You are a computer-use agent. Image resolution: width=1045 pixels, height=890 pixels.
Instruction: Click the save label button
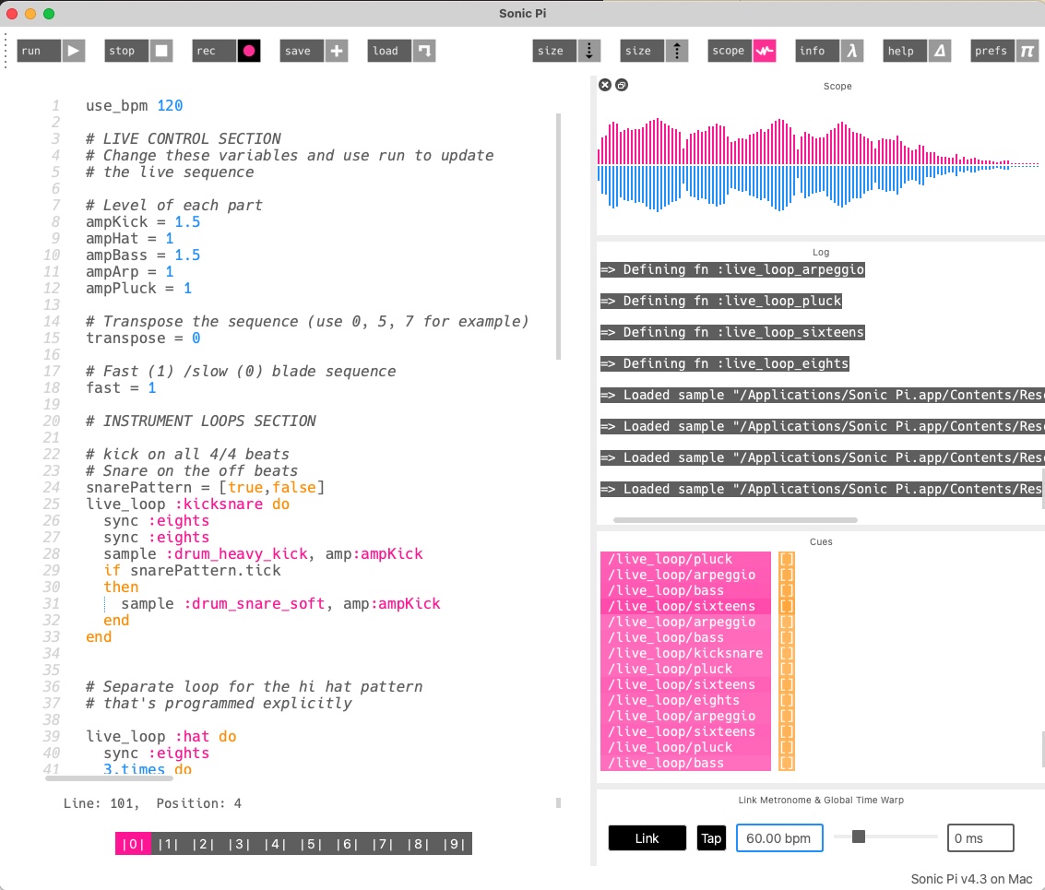pos(302,51)
